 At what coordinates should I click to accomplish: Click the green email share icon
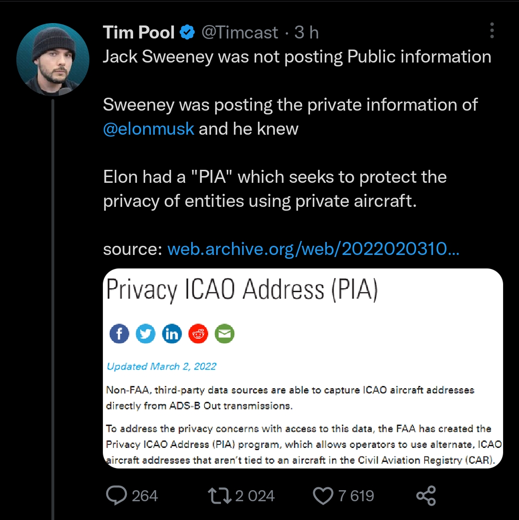pyautogui.click(x=224, y=333)
